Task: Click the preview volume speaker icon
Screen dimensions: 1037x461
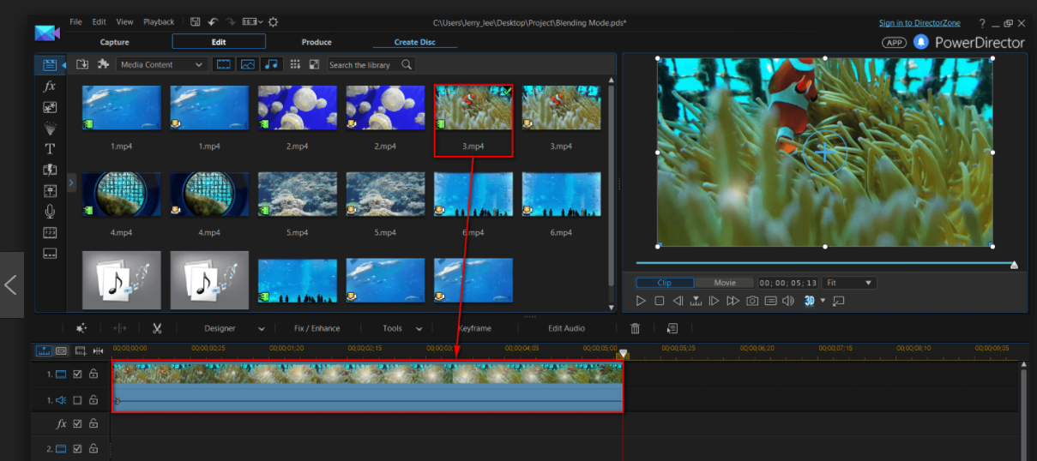Action: 788,301
